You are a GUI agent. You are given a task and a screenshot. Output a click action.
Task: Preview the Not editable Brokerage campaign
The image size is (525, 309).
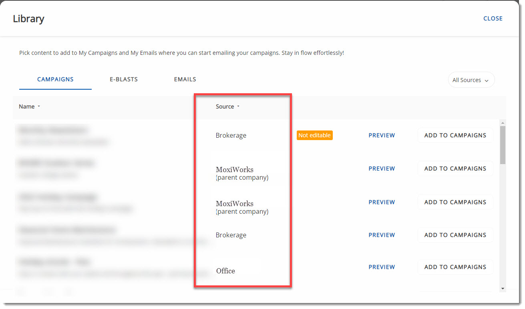click(382, 135)
